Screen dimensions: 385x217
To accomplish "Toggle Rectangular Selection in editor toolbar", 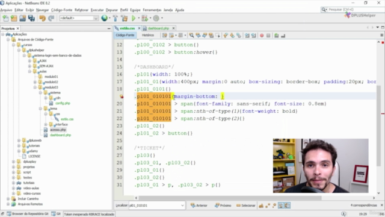I will click(218, 36).
